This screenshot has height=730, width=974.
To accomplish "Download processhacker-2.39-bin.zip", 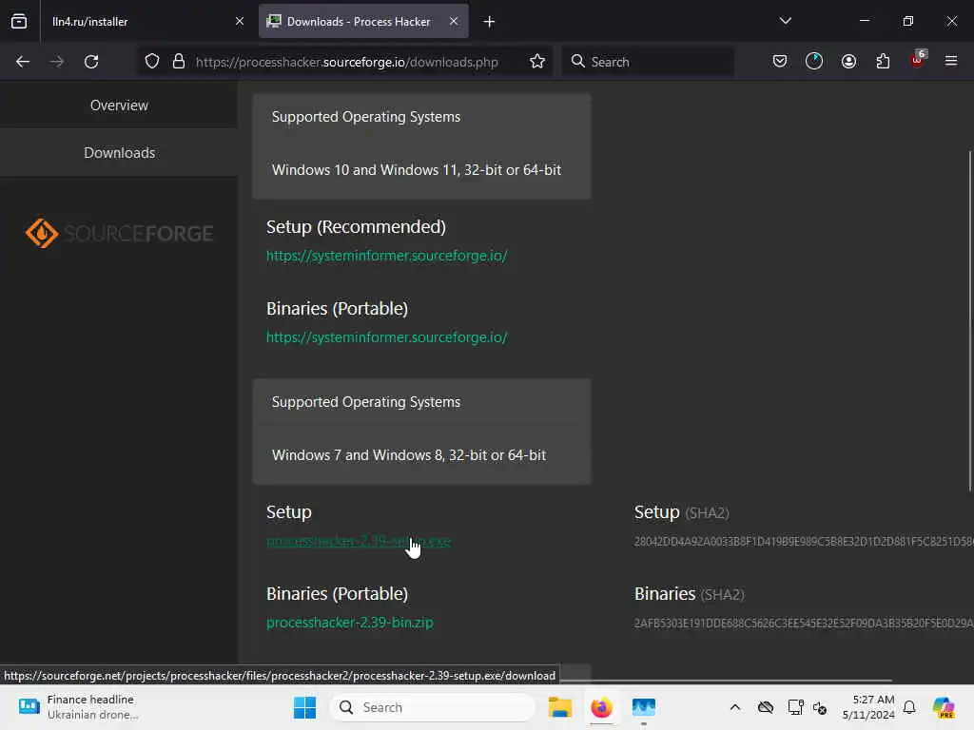I will tap(350, 623).
